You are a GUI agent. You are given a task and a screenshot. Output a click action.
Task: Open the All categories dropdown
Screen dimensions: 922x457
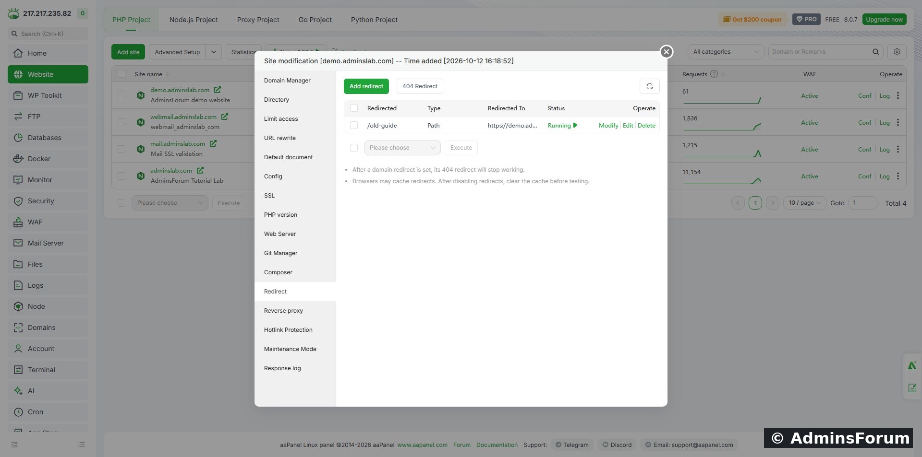pos(726,52)
